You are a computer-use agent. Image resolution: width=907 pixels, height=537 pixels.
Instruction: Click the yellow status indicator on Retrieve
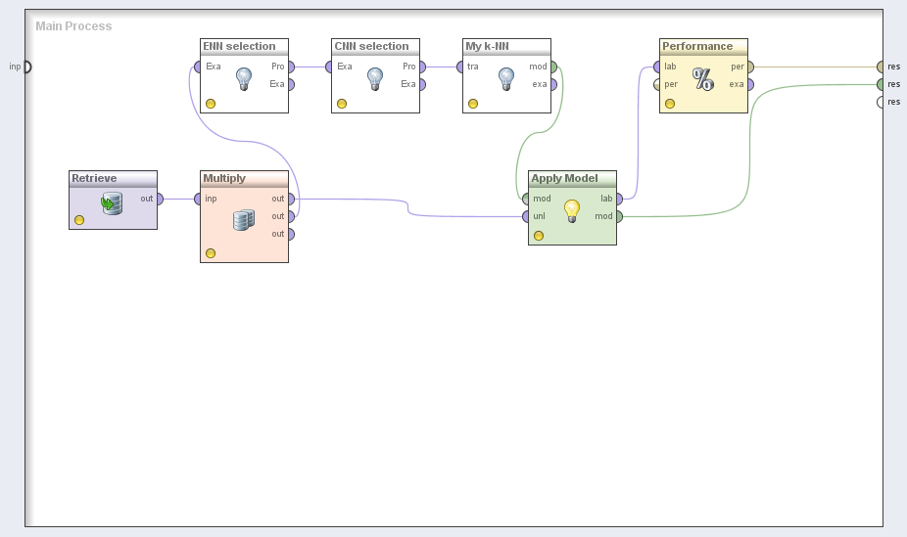(79, 220)
